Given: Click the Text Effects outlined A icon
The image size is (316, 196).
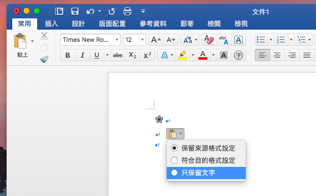Looking at the screenshot, I should click(165, 55).
